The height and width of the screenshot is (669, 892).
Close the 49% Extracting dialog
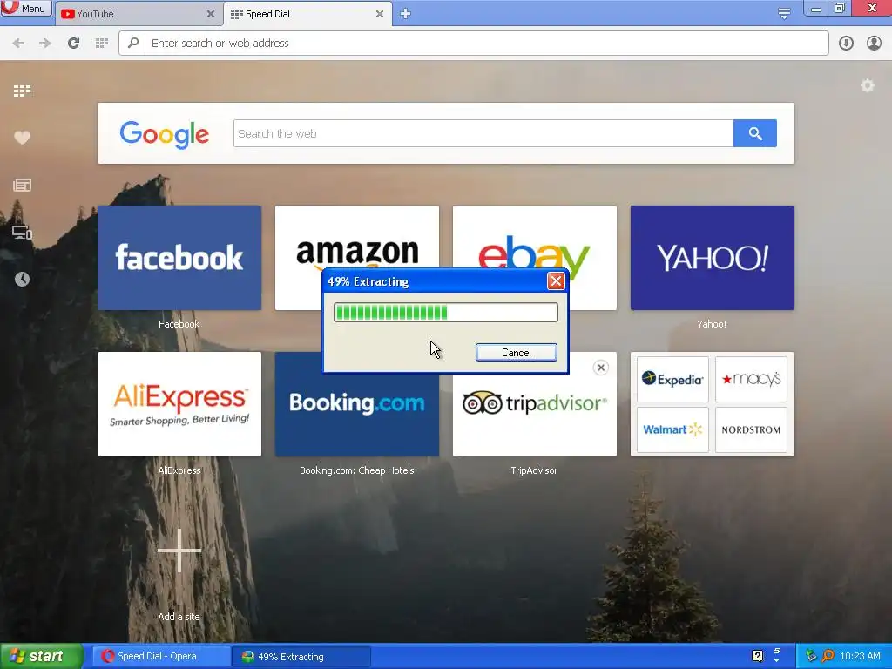(556, 281)
